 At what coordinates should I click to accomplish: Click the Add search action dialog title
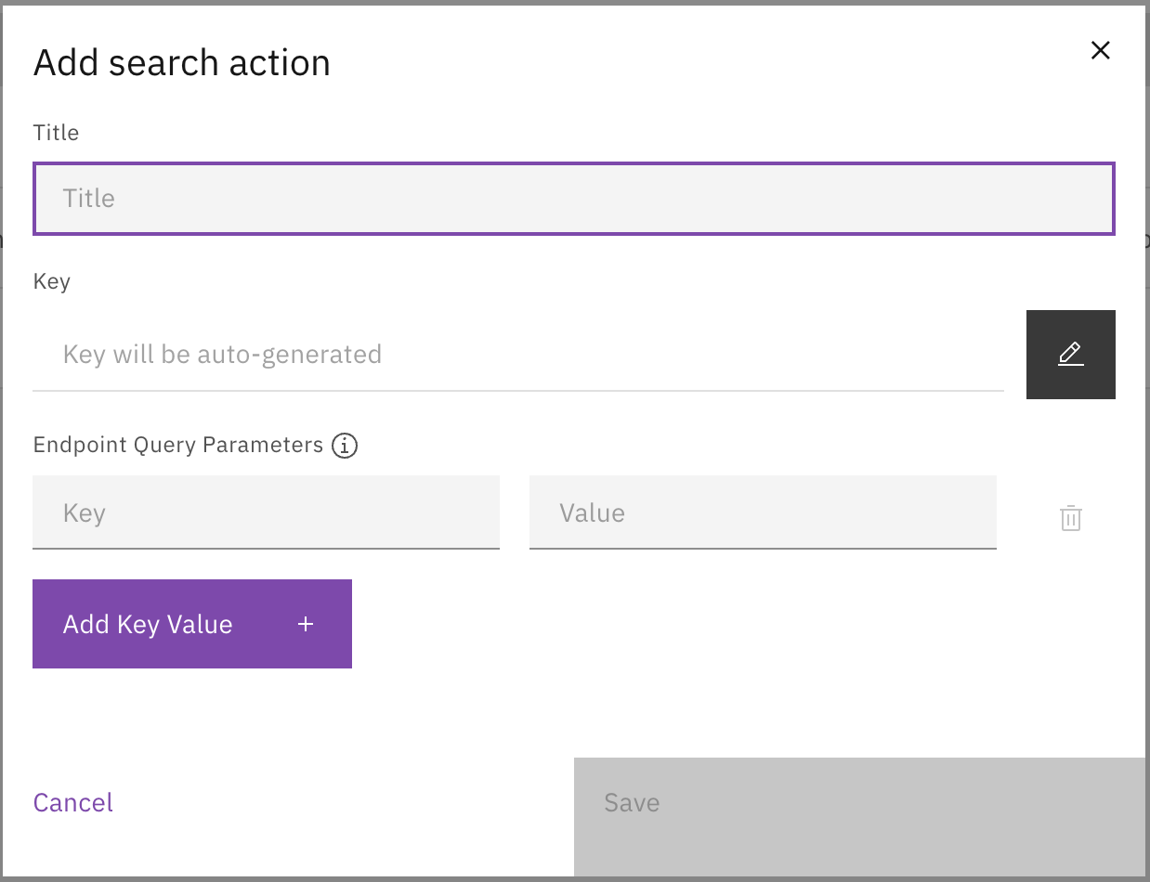point(182,61)
